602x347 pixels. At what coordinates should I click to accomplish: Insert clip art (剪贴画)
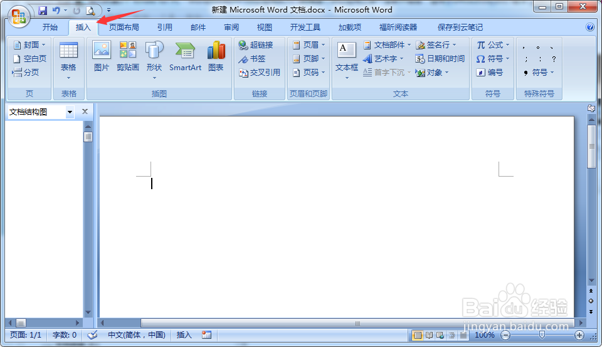[x=127, y=56]
